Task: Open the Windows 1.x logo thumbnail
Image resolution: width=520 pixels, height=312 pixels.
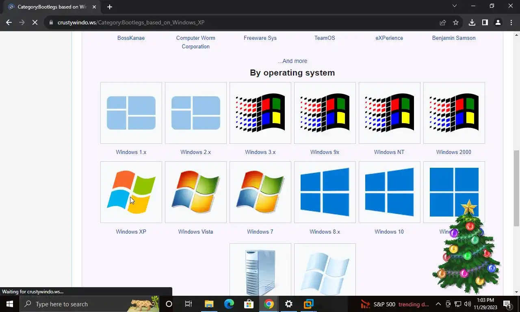Action: 131,113
